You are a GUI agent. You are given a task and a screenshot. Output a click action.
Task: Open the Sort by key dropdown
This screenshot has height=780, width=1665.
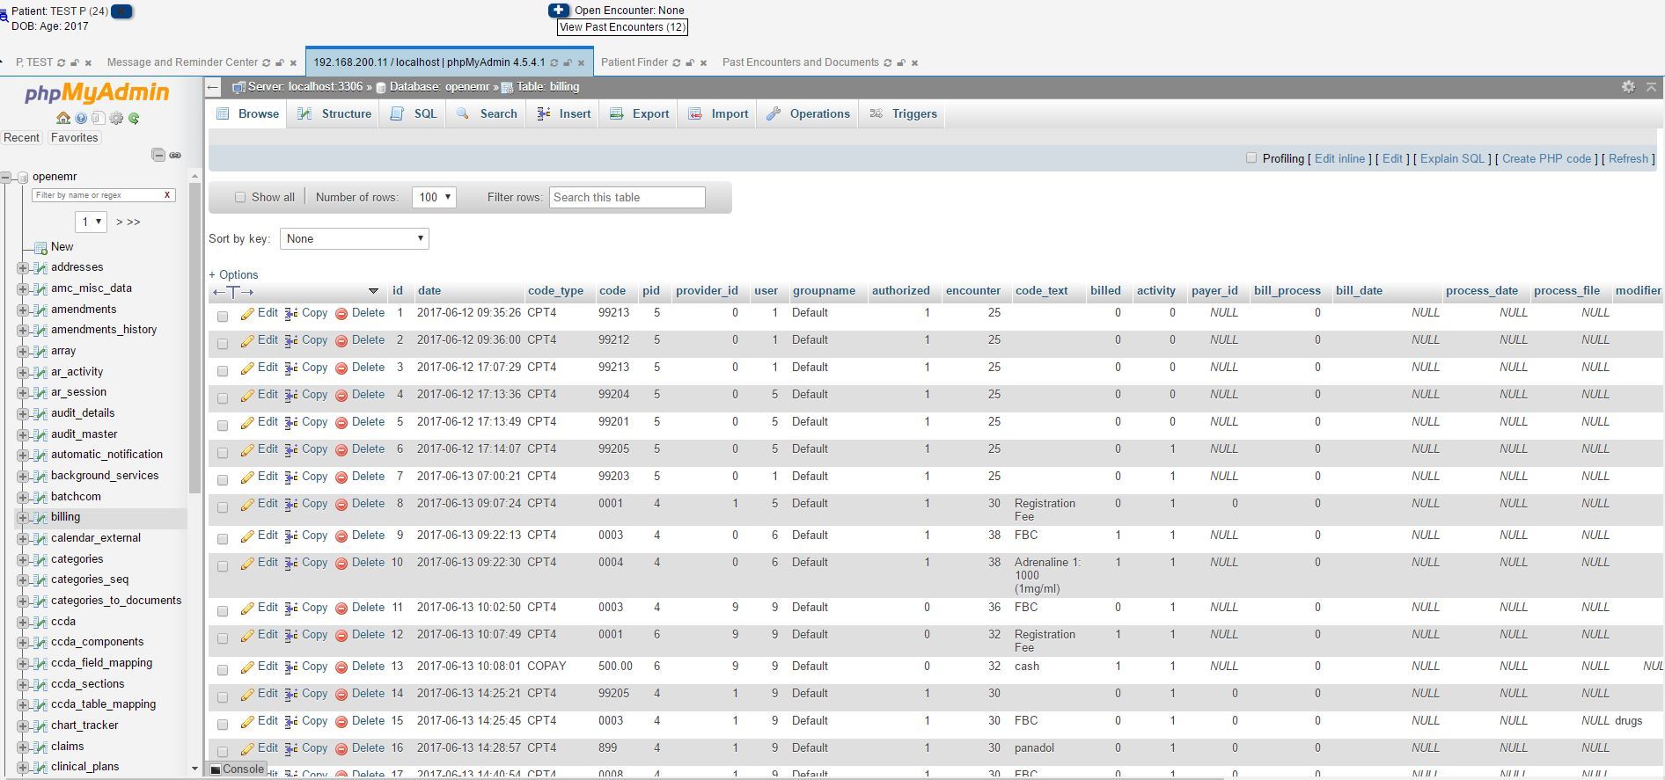coord(354,238)
